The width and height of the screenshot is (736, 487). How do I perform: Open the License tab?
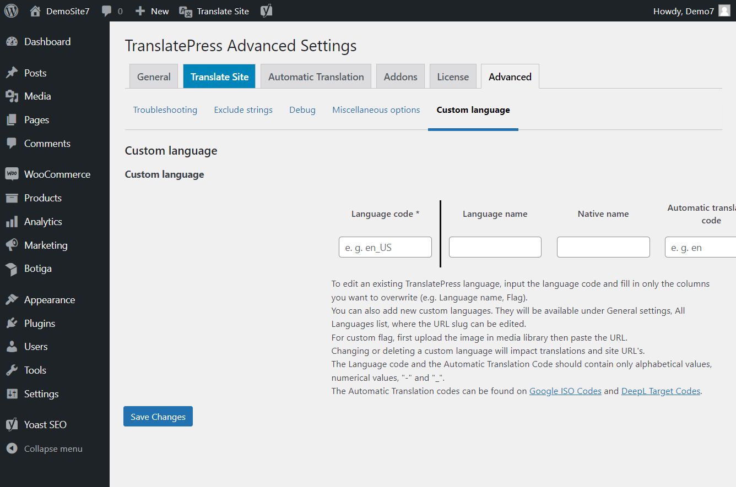(453, 76)
